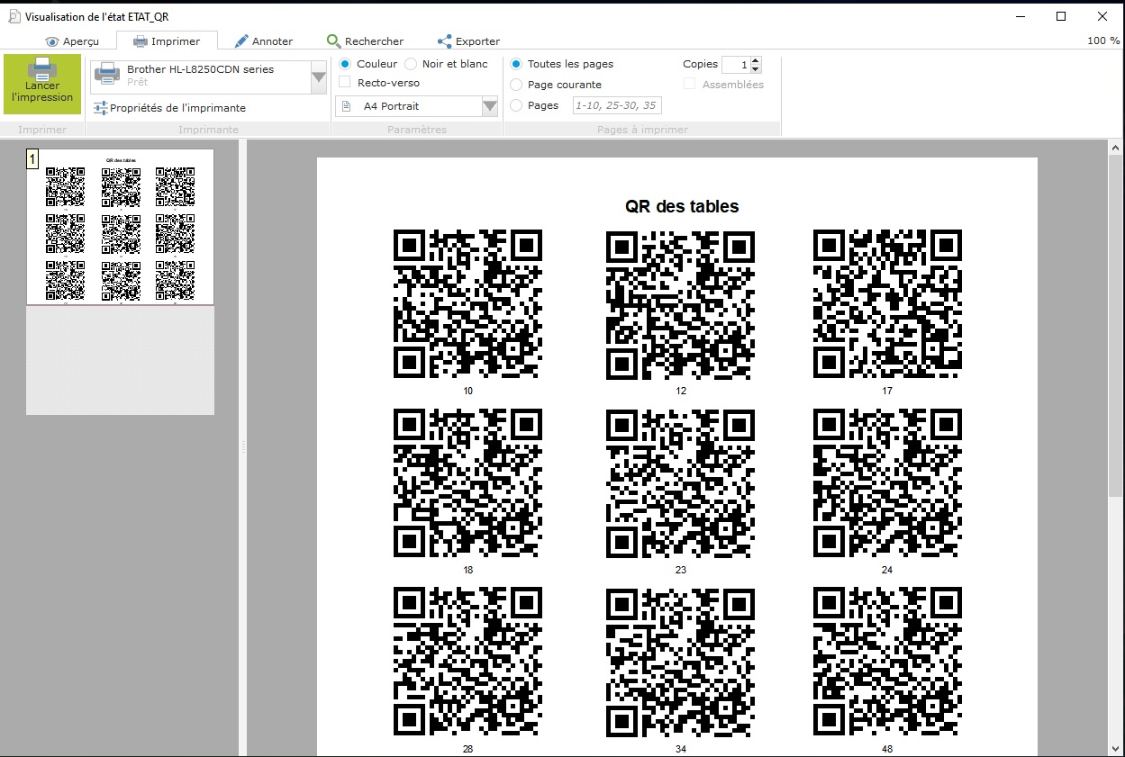Select the Couleur radio button
Image resolution: width=1125 pixels, height=757 pixels.
click(345, 64)
